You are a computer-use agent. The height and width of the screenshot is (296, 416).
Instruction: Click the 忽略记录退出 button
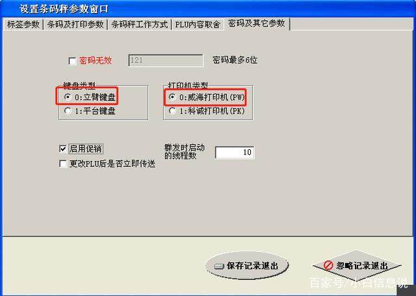click(357, 265)
